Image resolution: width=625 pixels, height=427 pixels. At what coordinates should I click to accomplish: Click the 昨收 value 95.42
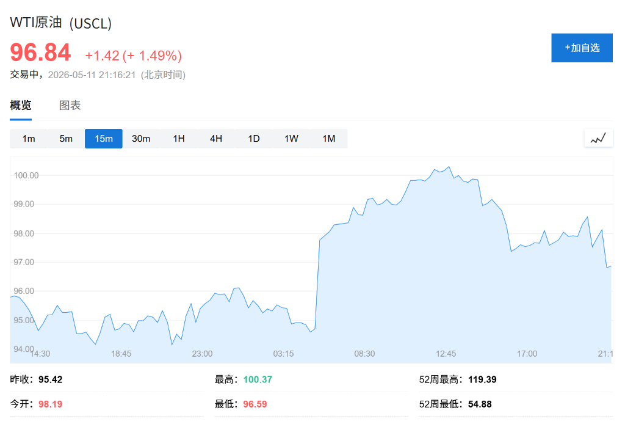(x=51, y=379)
